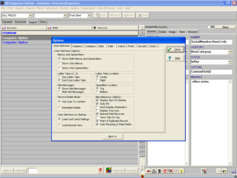Click the blue question mark Help icon

pyautogui.click(x=169, y=59)
